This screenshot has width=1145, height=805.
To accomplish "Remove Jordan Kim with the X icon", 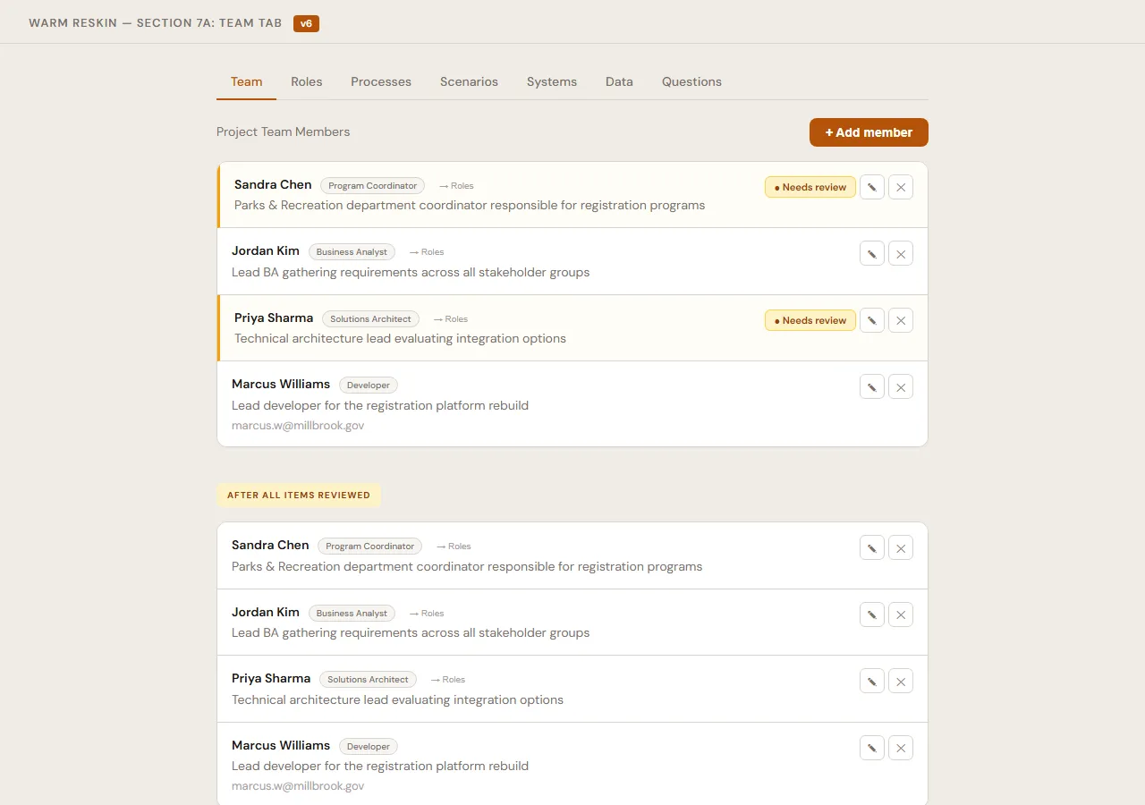I will (x=900, y=253).
